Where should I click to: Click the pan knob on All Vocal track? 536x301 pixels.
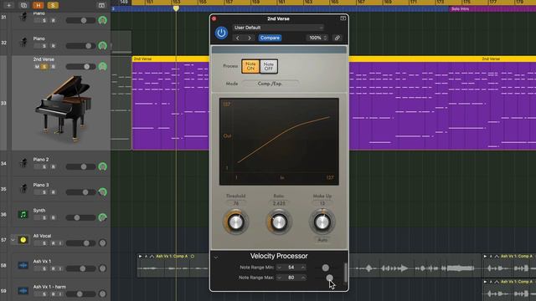tap(102, 243)
